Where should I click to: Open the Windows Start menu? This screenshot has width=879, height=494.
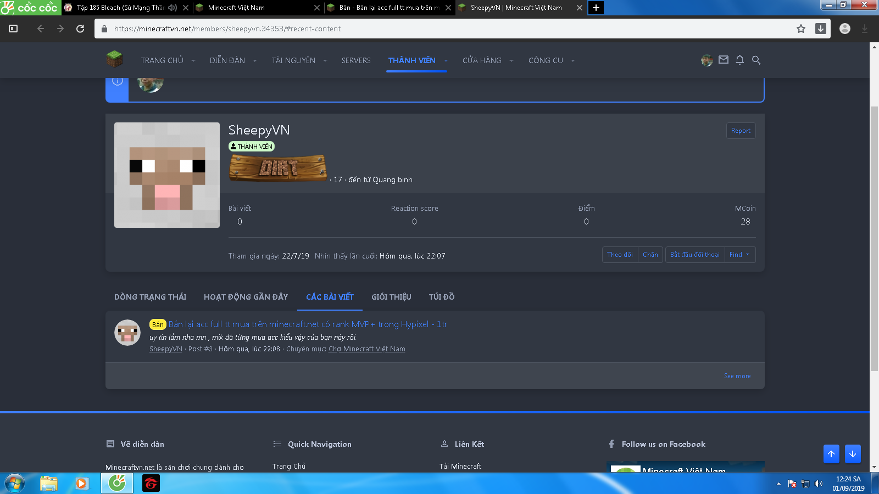(15, 484)
